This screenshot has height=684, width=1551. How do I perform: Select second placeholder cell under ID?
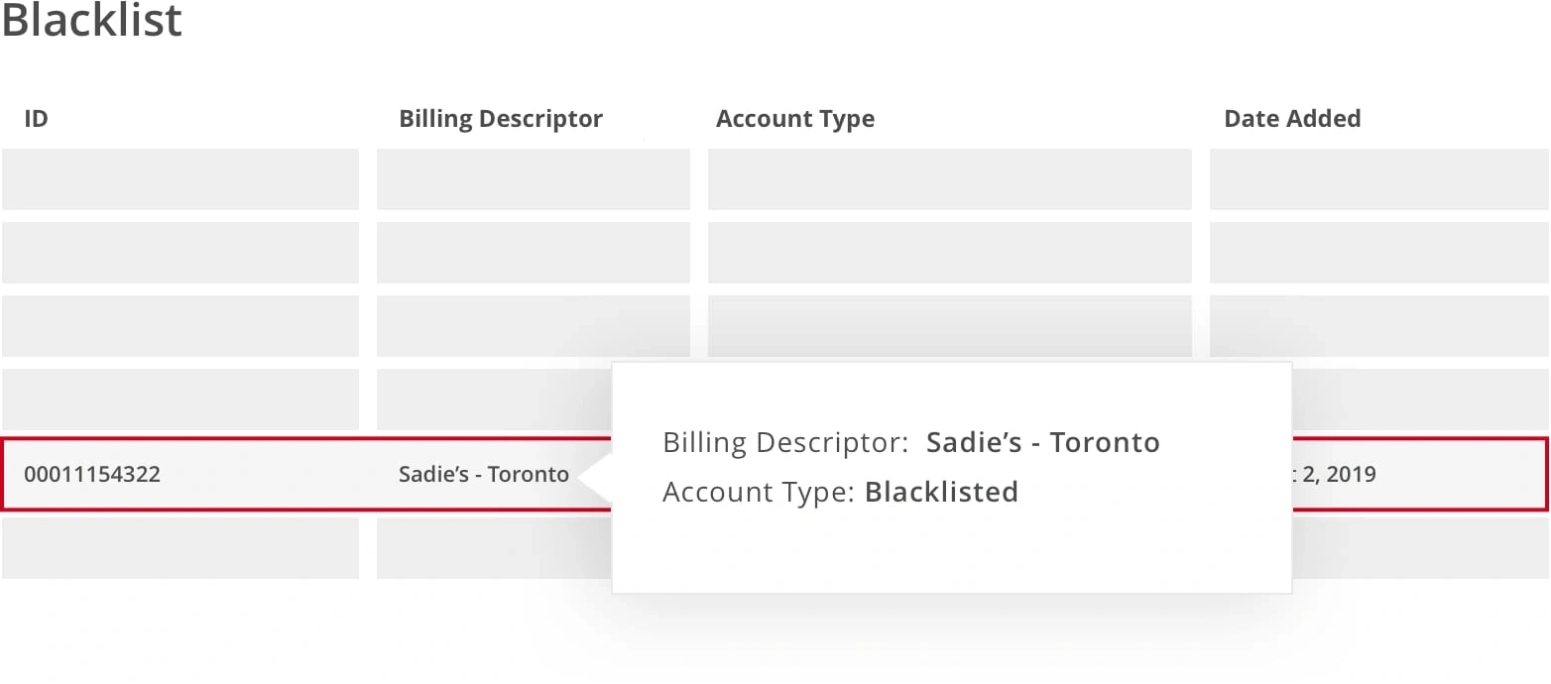(179, 253)
